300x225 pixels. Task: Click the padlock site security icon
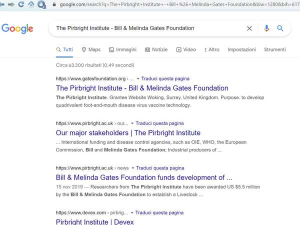tap(54, 4)
